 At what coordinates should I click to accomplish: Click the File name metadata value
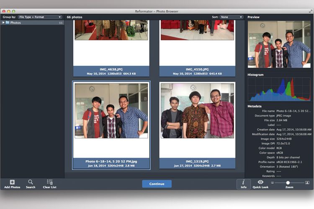click(x=293, y=111)
